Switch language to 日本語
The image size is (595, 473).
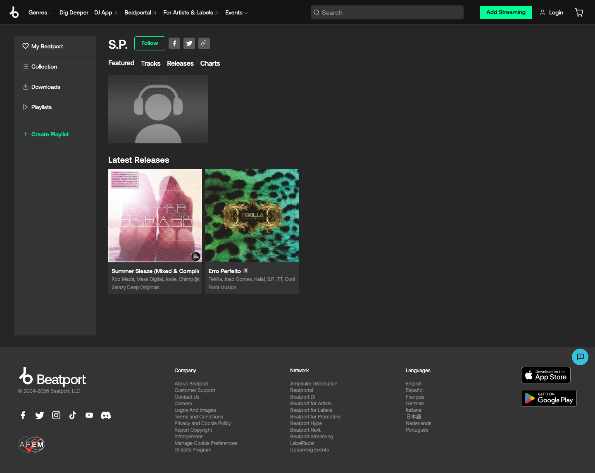[413, 417]
